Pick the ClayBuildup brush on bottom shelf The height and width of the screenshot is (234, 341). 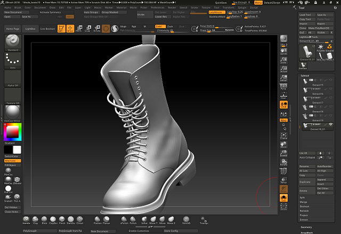53,219
